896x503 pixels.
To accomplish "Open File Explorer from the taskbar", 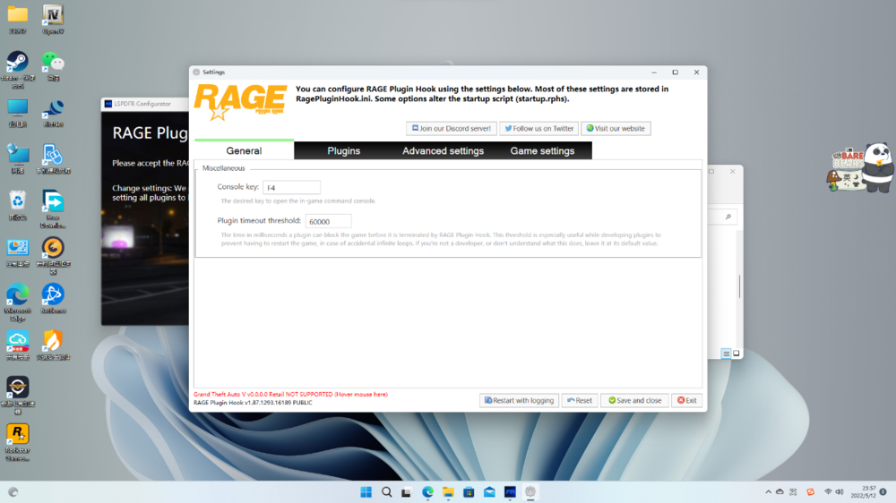I will [448, 492].
